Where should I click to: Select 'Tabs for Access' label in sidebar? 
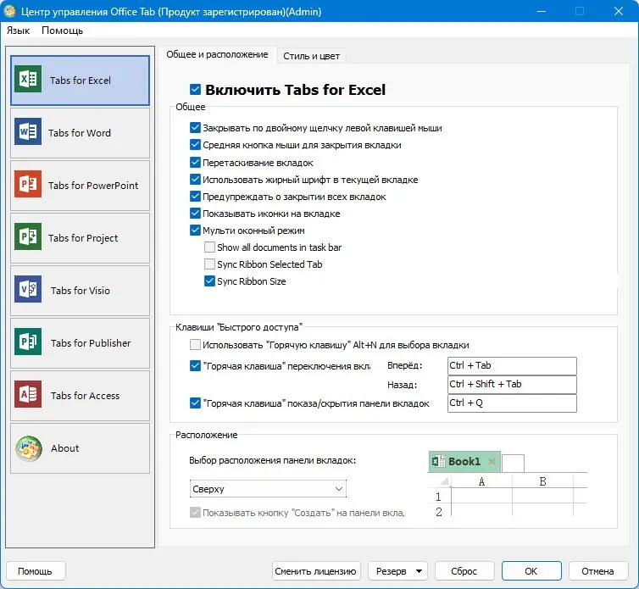pyautogui.click(x=86, y=396)
